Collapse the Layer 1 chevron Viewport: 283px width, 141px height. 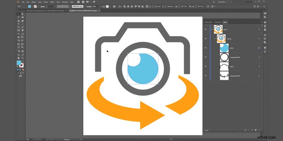(212, 29)
